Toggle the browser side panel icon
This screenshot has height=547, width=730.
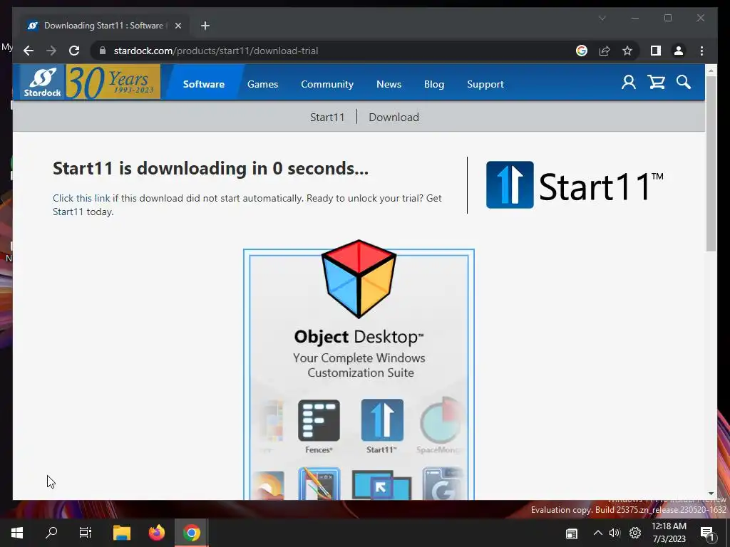[x=656, y=51]
